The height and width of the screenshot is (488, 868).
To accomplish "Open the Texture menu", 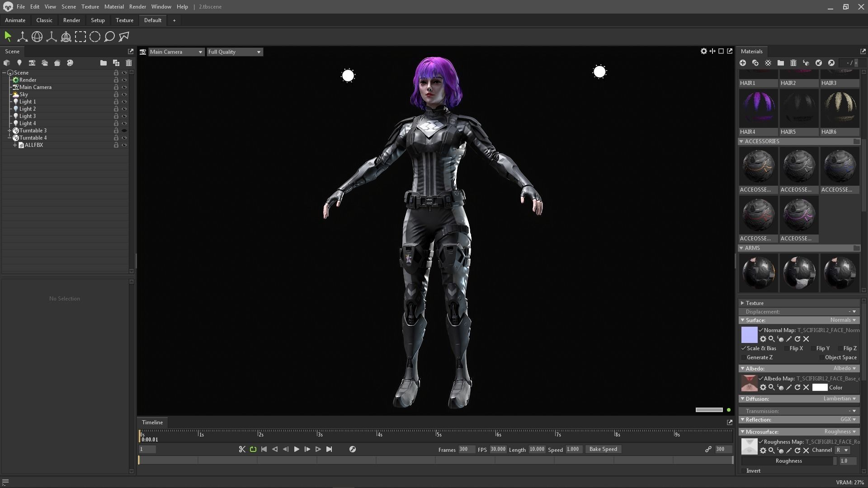I will point(90,7).
